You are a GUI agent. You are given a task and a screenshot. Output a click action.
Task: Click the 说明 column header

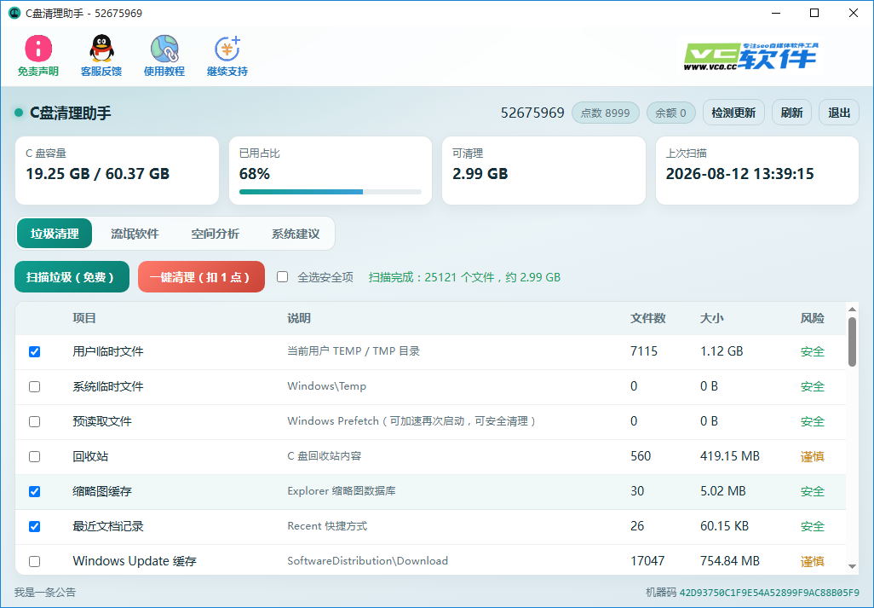tap(299, 318)
